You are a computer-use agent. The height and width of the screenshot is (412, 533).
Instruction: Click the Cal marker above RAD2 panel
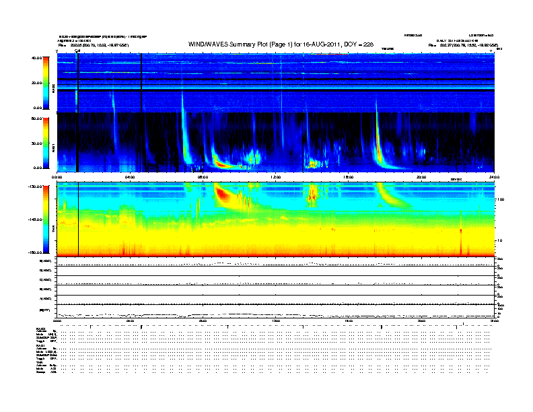[77, 50]
